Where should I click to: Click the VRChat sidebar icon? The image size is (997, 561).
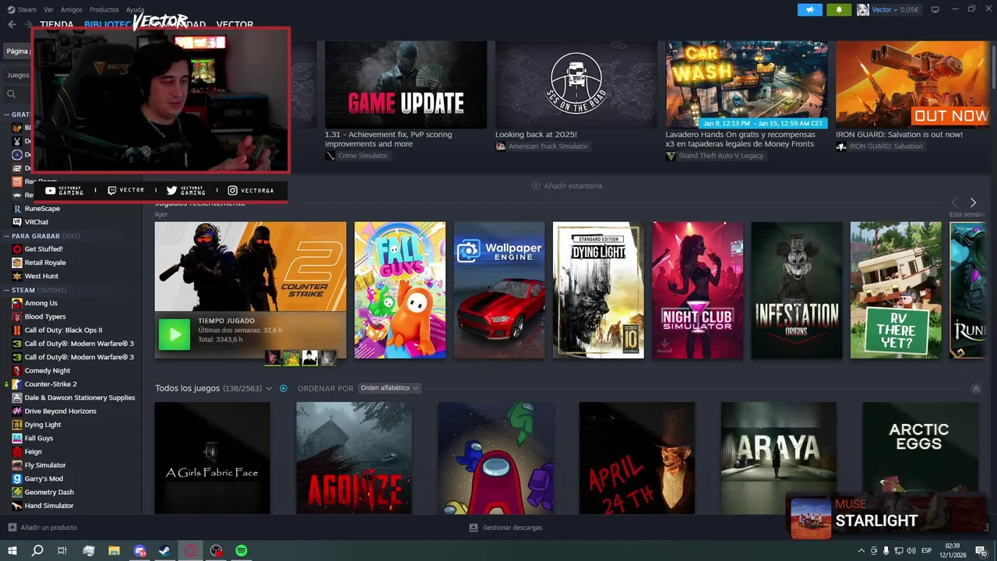click(17, 222)
